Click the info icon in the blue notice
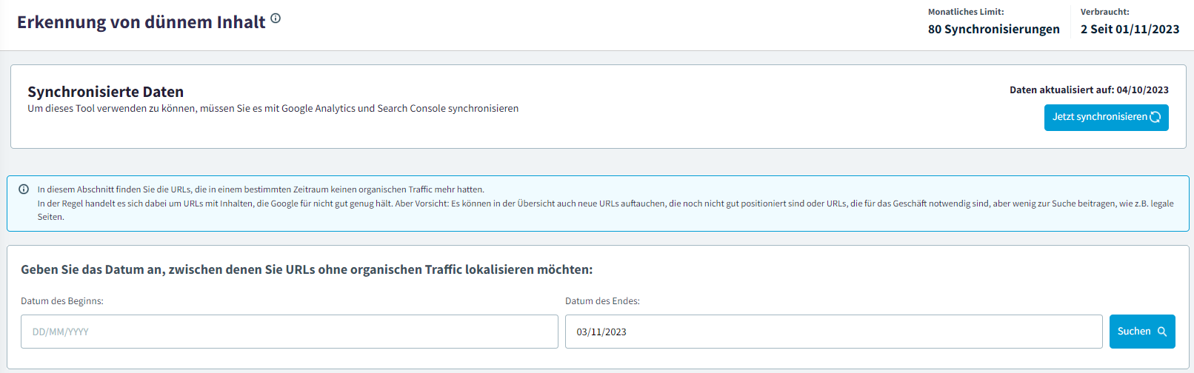1194x373 pixels. click(x=24, y=189)
